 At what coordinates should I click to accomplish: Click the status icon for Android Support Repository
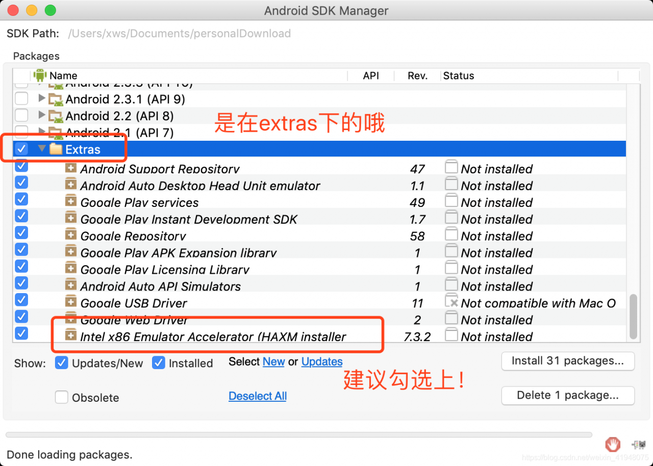[451, 168]
